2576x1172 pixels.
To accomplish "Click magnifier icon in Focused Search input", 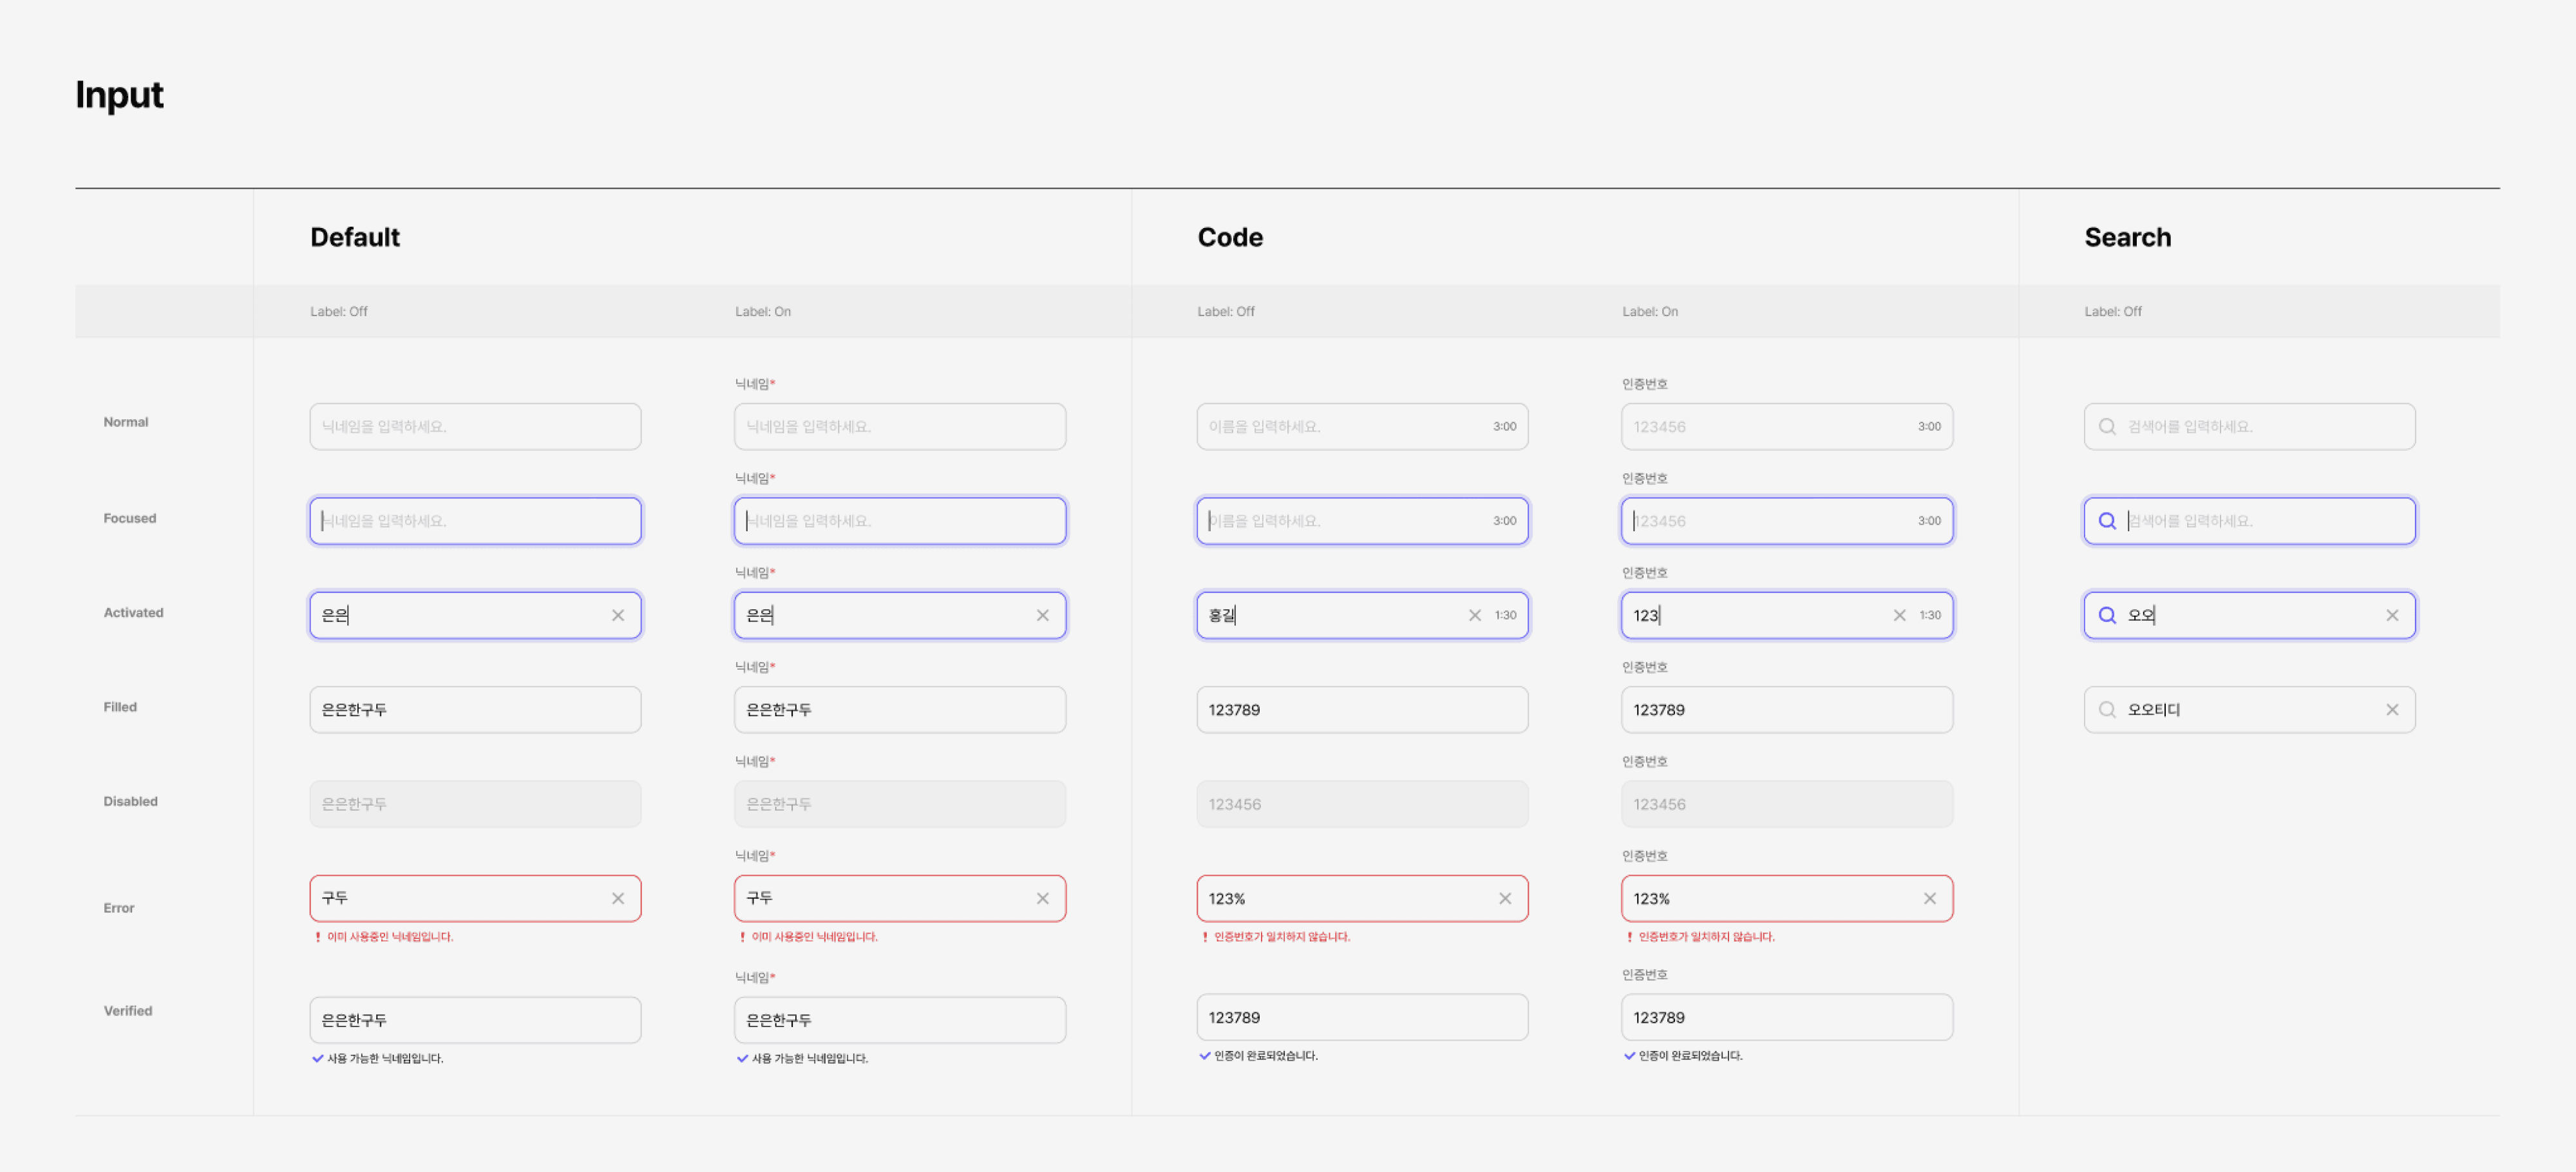I will click(x=2106, y=521).
